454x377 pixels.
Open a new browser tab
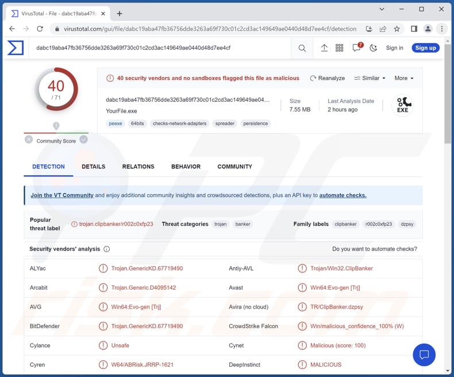click(x=120, y=14)
